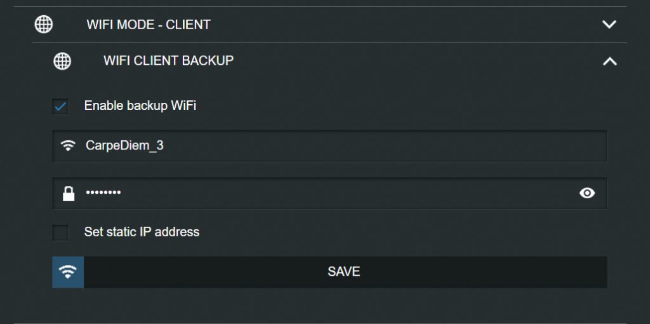Click the "Set static IP address" label text

[142, 233]
